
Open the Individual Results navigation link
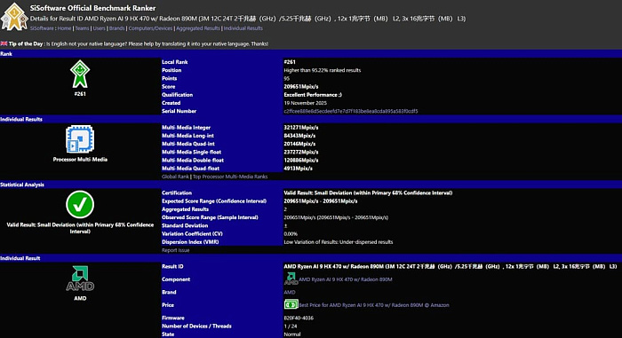click(243, 28)
